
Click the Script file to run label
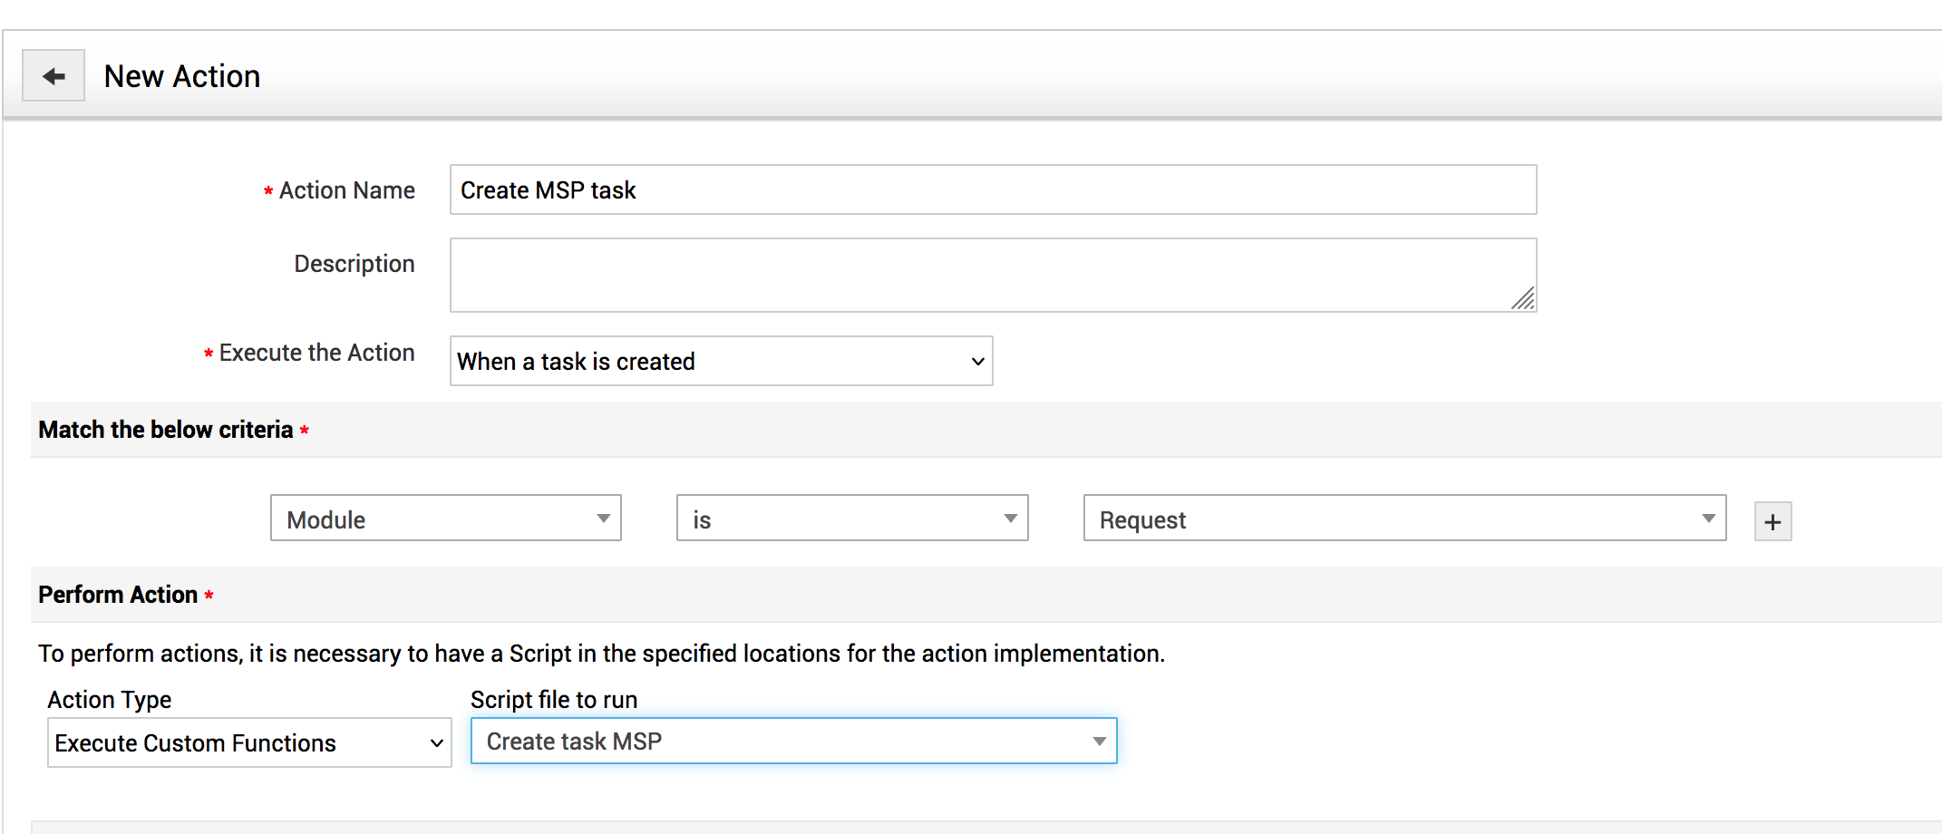(553, 700)
